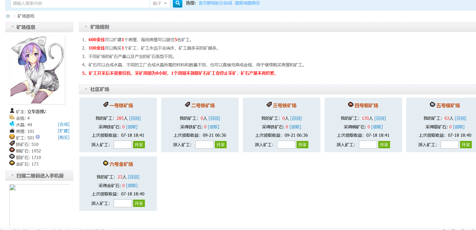Image resolution: width=476 pixels, height=230 pixels.
Task: Focus the 请输入搜索内容 search box
Action: click(x=80, y=3)
